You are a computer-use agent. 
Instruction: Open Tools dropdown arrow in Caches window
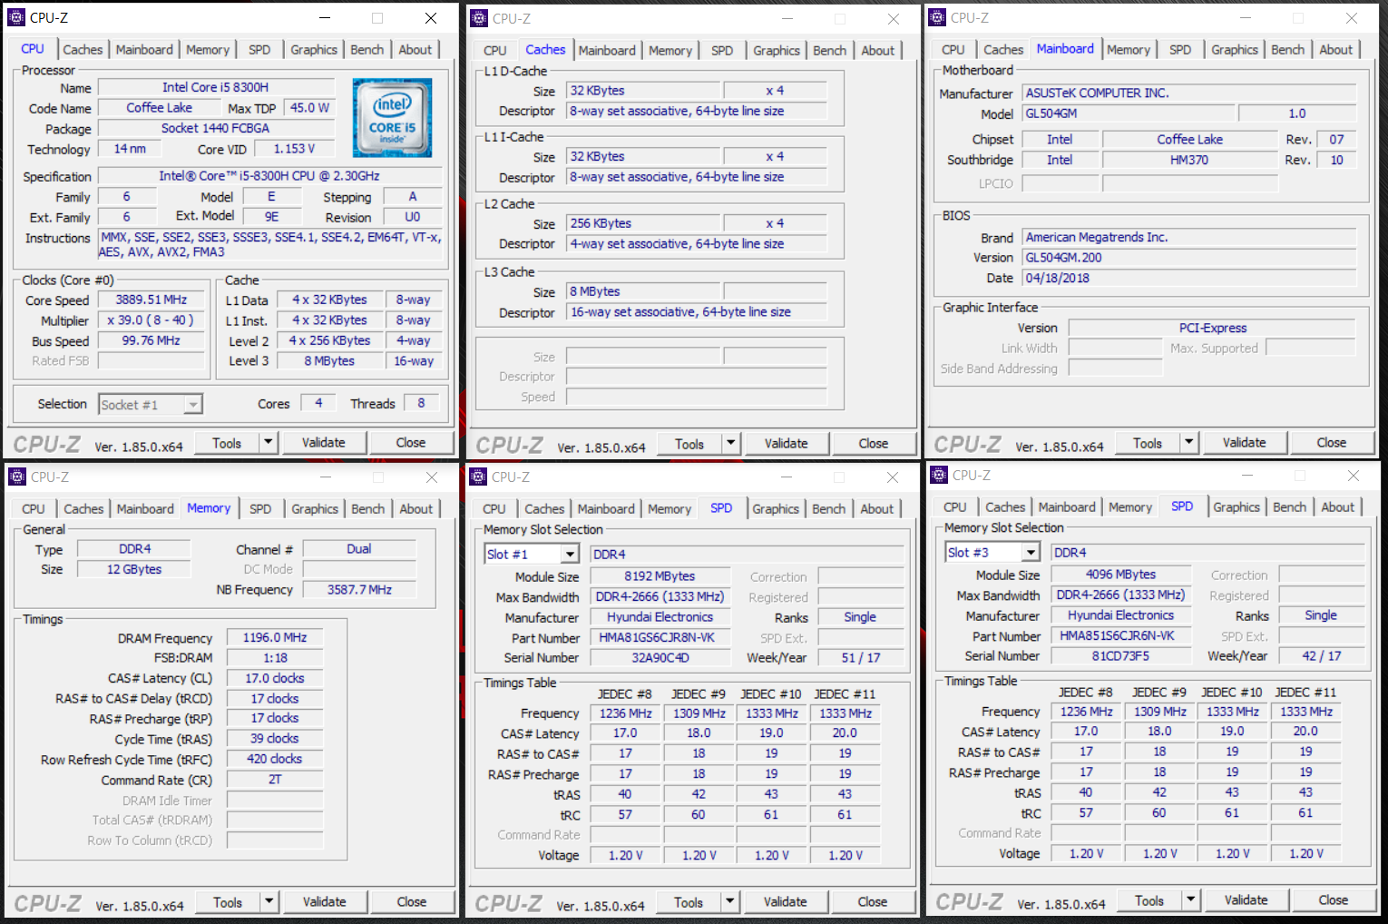tap(730, 443)
